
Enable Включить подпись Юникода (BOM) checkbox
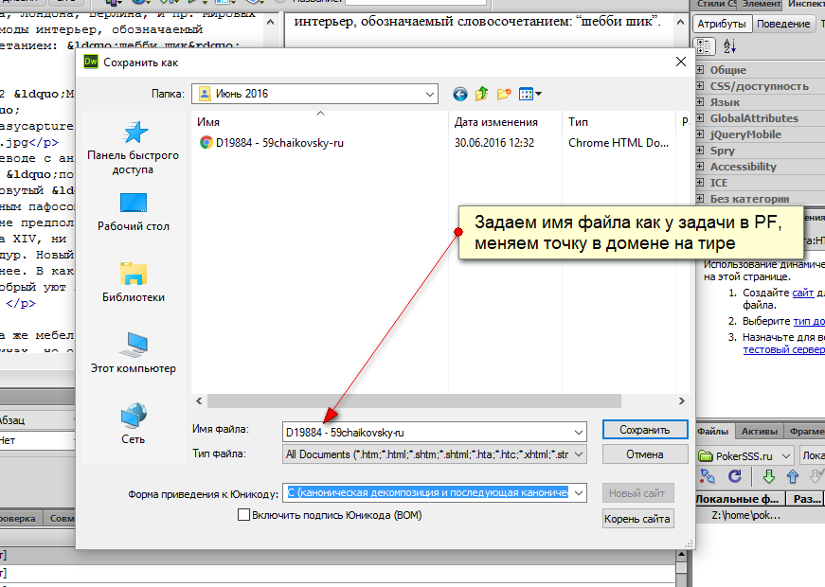(244, 515)
